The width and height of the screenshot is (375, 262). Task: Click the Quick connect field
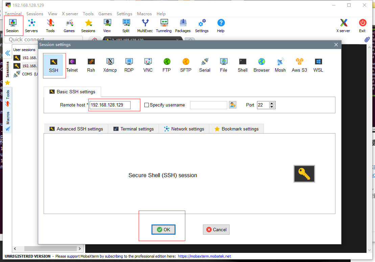(44, 39)
